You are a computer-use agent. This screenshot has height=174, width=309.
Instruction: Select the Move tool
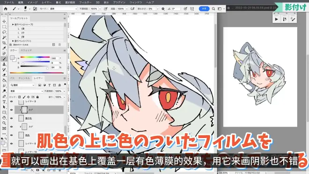click(4, 21)
